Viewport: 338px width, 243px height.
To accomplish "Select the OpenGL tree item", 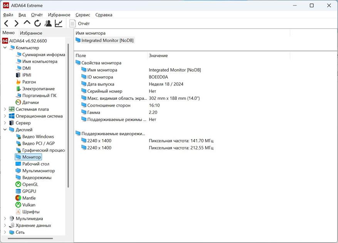I will [30, 184].
